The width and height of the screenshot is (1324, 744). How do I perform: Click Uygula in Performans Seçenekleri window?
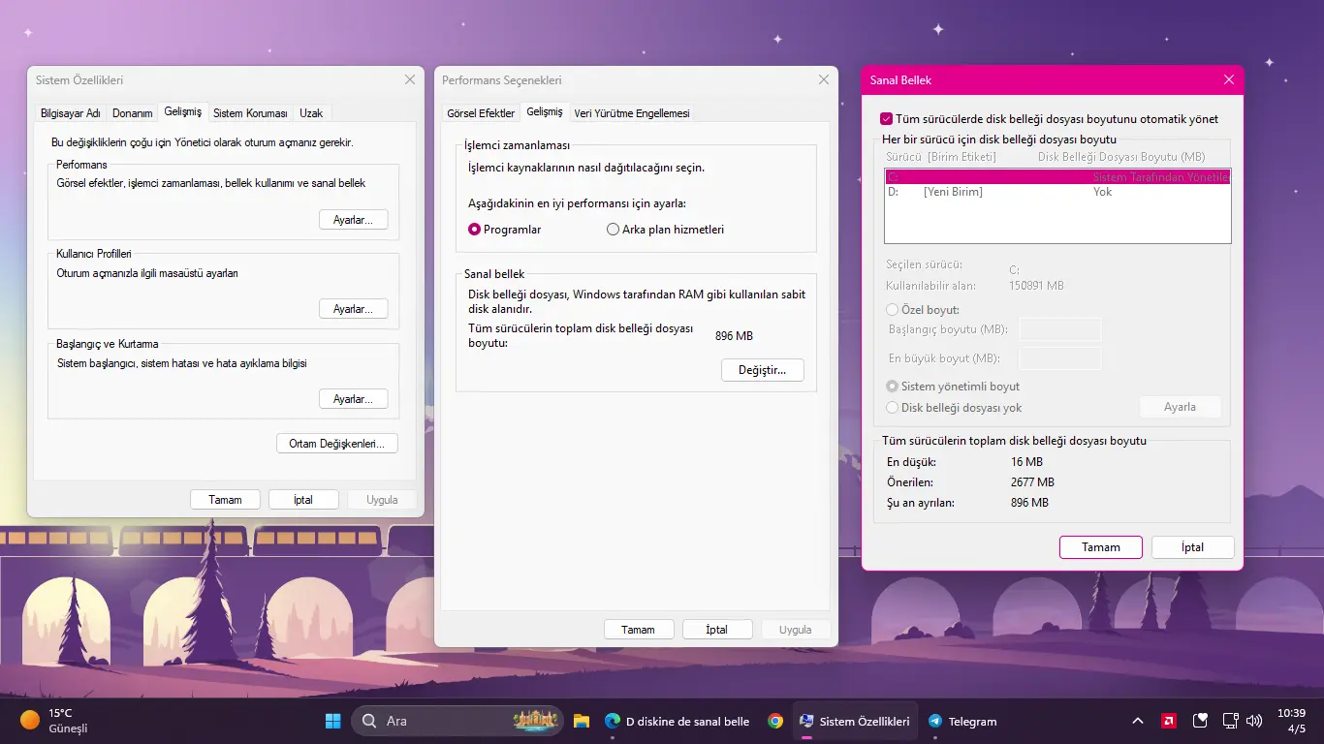pyautogui.click(x=796, y=630)
